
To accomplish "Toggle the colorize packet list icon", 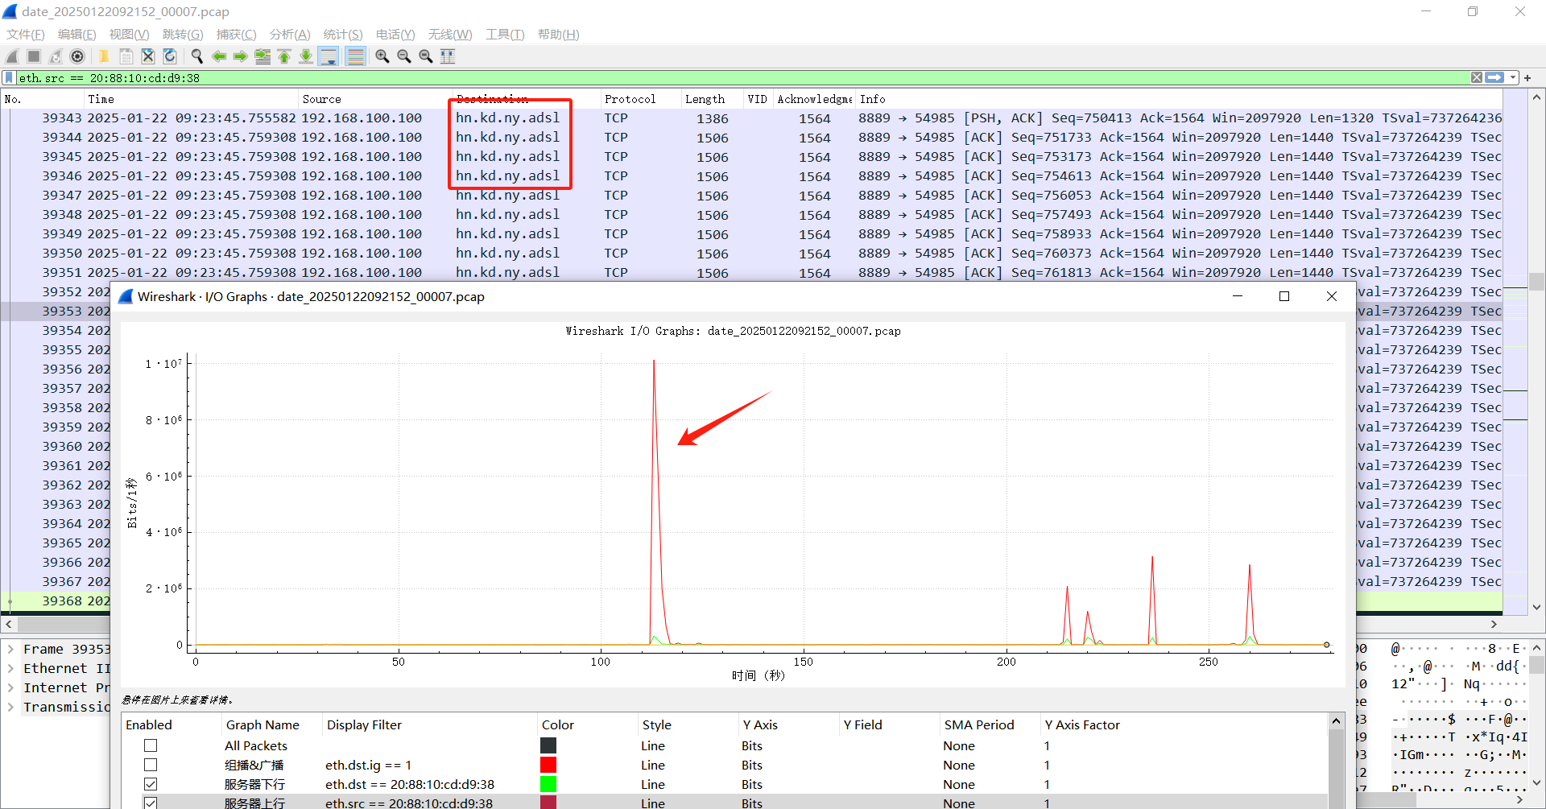I will [x=355, y=56].
